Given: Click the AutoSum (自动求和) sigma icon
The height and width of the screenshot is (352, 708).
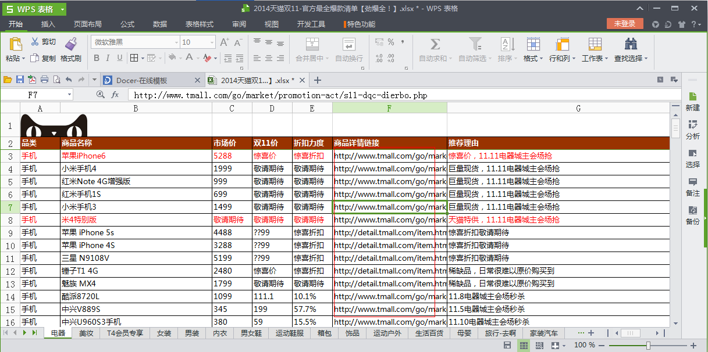Looking at the screenshot, I should tap(435, 44).
